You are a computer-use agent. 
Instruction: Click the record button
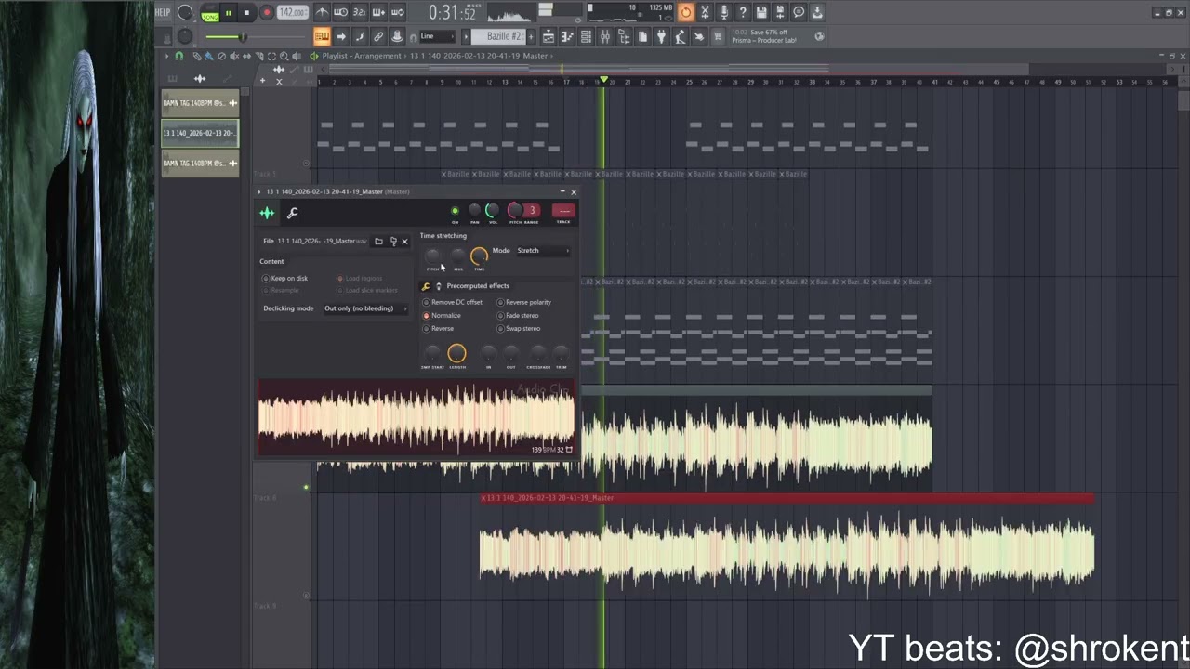pyautogui.click(x=267, y=13)
